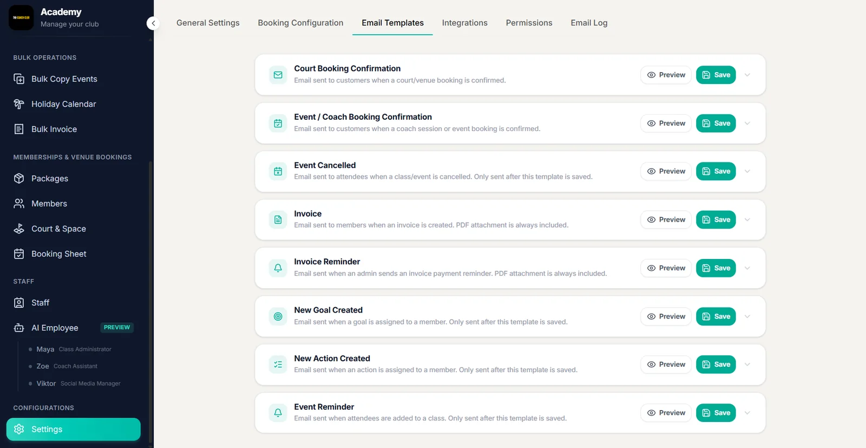Click the Academy club logo

pyautogui.click(x=21, y=18)
